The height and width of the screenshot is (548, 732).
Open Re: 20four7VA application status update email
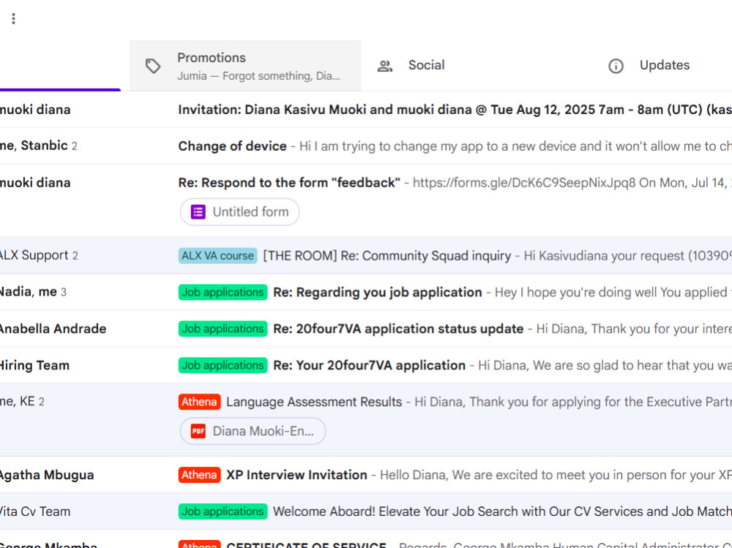(x=366, y=329)
